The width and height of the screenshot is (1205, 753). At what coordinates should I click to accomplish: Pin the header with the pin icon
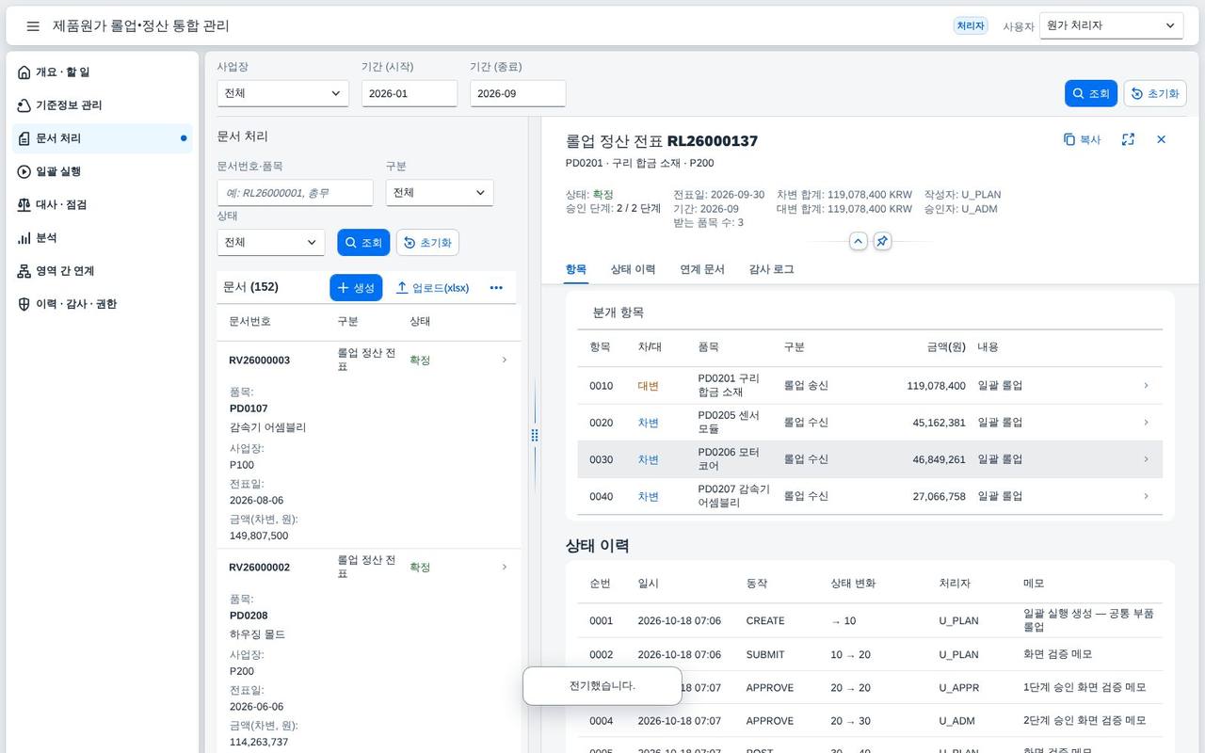click(x=882, y=241)
